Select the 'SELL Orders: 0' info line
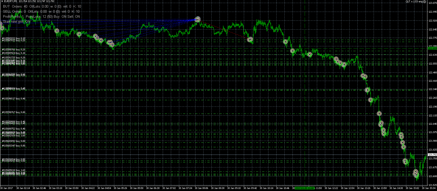 41,11
